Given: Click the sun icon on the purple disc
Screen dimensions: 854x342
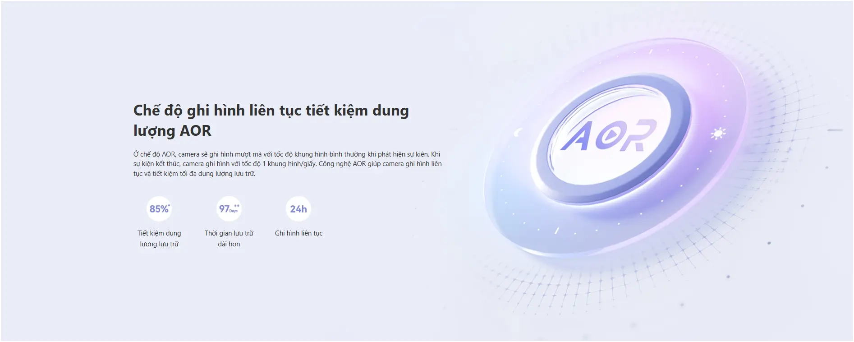Looking at the screenshot, I should tap(717, 134).
